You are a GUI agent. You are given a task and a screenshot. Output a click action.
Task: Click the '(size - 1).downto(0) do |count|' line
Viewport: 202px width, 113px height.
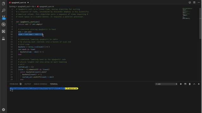(x=34, y=69)
